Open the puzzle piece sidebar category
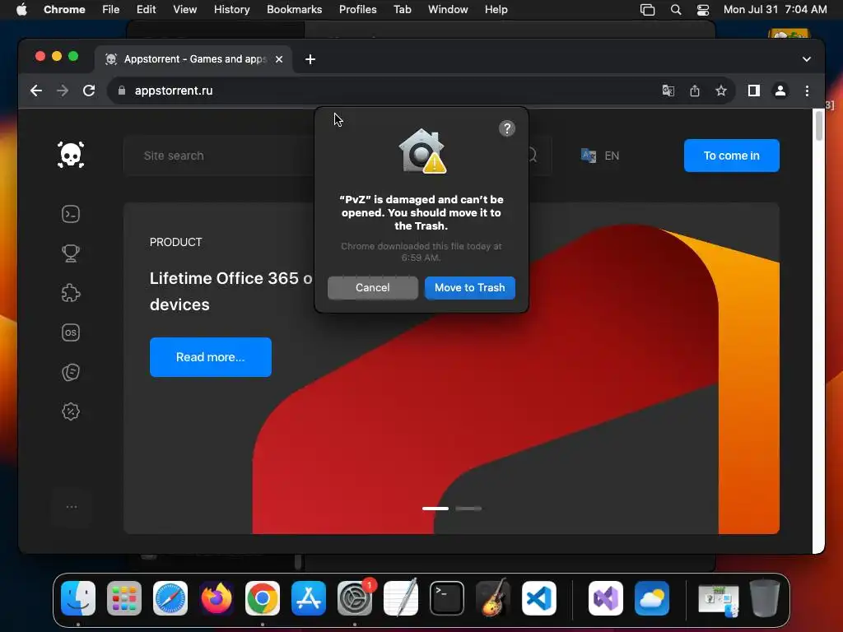This screenshot has width=843, height=632. 71,293
